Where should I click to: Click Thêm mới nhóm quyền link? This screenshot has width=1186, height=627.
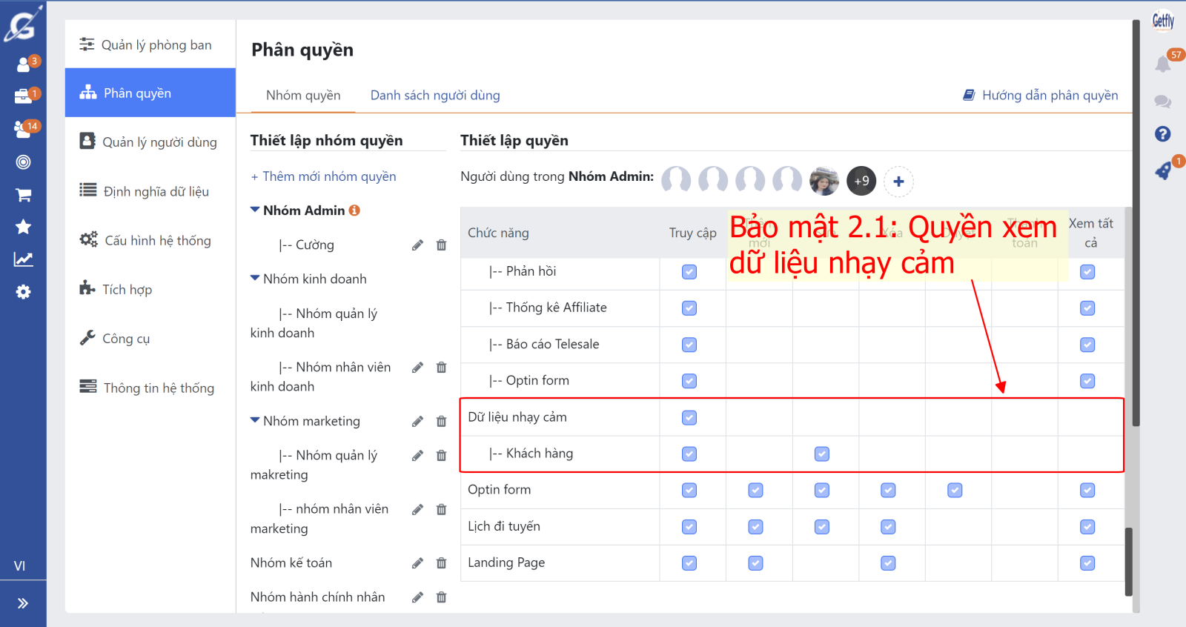click(x=323, y=176)
